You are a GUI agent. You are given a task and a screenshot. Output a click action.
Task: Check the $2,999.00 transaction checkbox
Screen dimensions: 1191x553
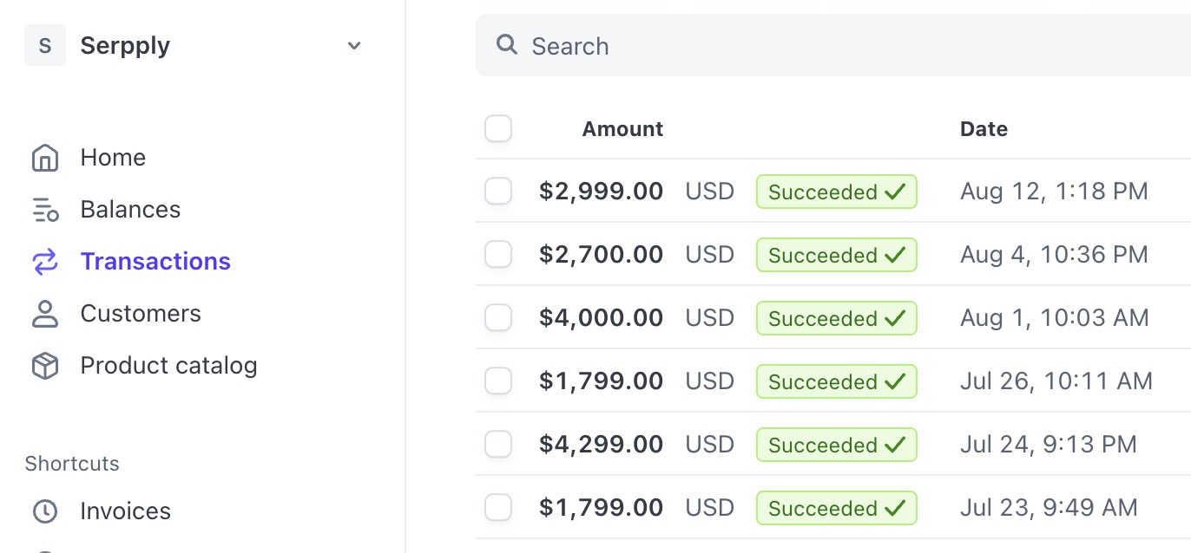[x=498, y=192]
